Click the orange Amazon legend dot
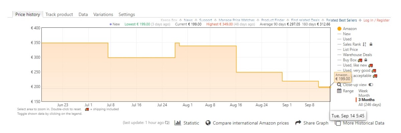This screenshot has height=133, width=401. tap(339, 29)
